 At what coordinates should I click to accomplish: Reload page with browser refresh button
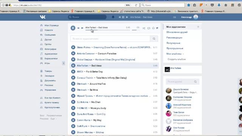[x=136, y=5]
